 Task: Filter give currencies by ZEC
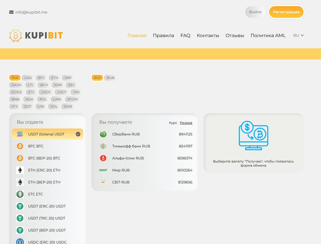point(72,85)
